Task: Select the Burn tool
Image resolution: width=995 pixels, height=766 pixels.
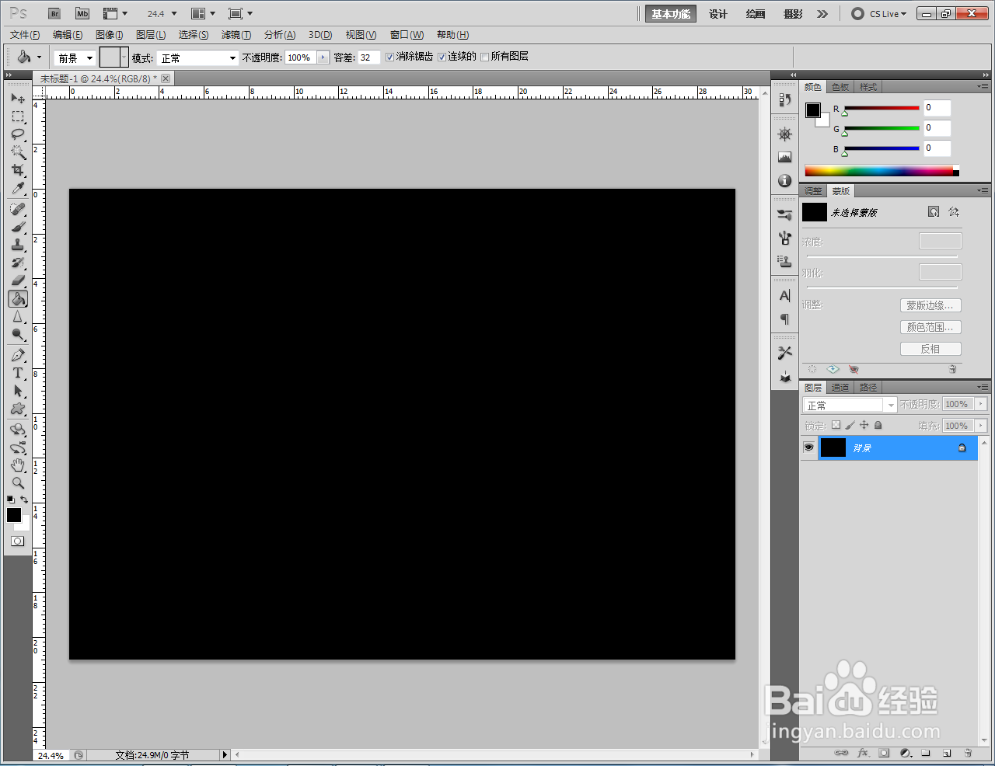Action: coord(18,335)
